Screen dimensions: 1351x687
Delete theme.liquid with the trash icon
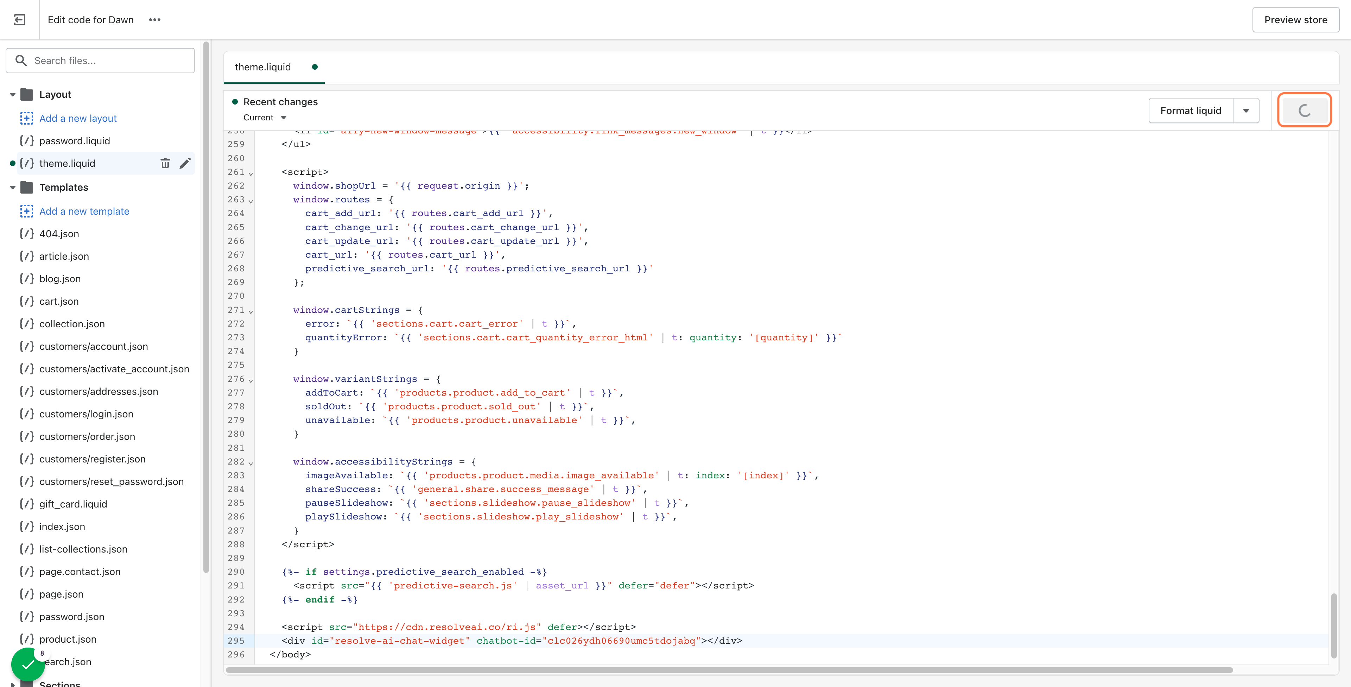coord(165,163)
